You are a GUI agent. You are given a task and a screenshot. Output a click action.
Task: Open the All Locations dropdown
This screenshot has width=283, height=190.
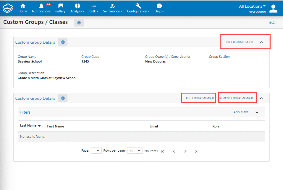(x=252, y=6)
